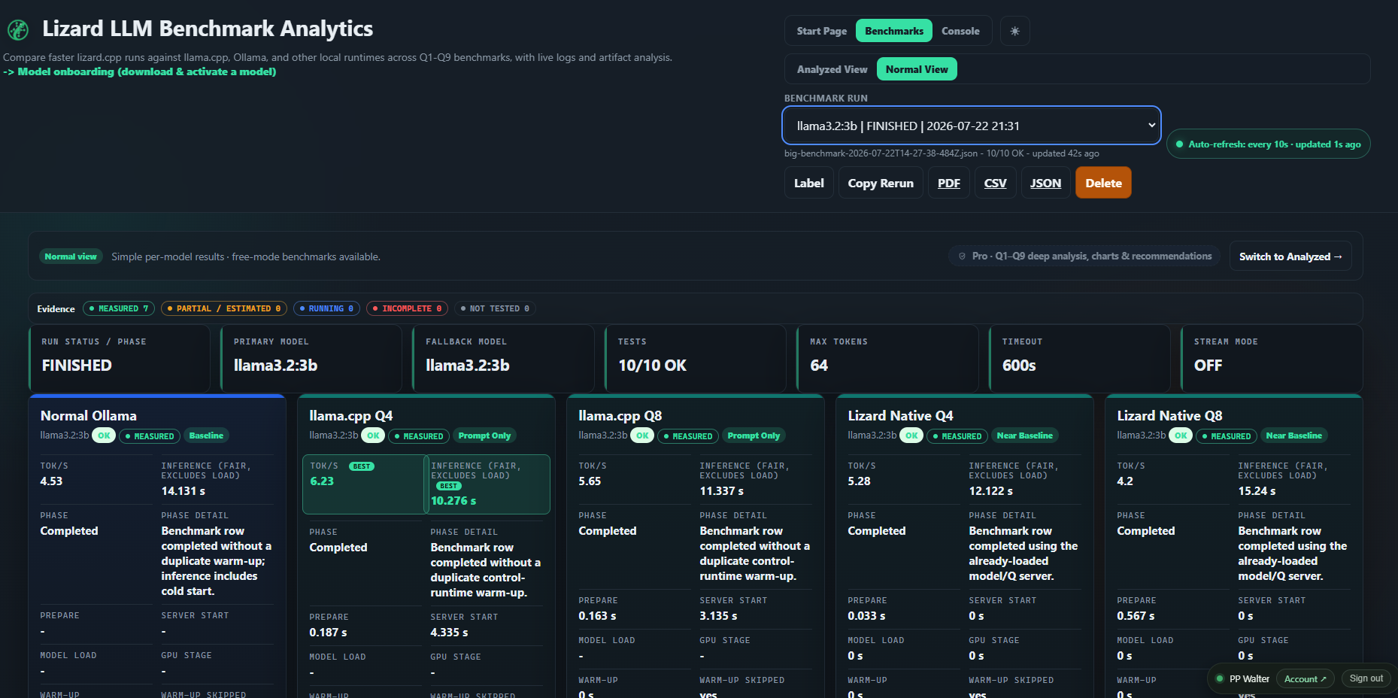This screenshot has height=698, width=1398.
Task: Click the 10/10 OK tests value
Action: tap(652, 366)
